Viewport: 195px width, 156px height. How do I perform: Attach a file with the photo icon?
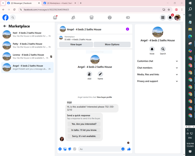(x=65, y=149)
